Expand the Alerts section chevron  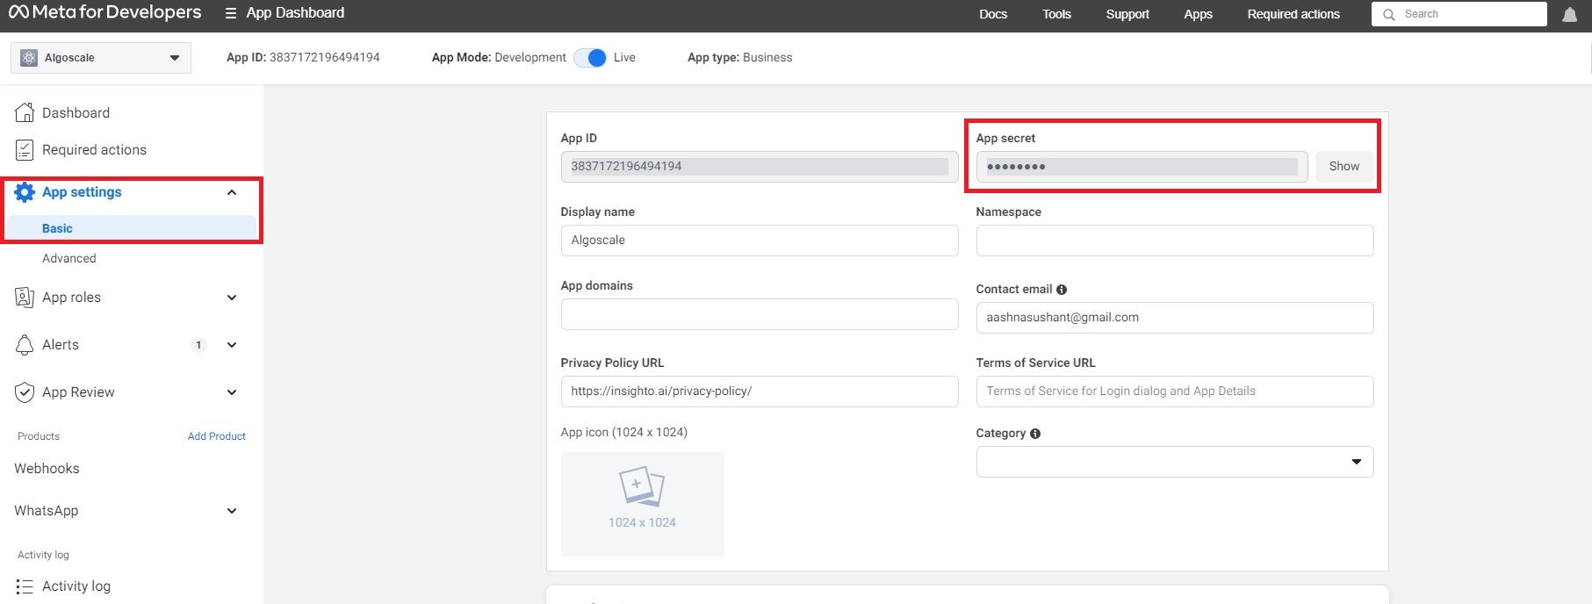[232, 345]
